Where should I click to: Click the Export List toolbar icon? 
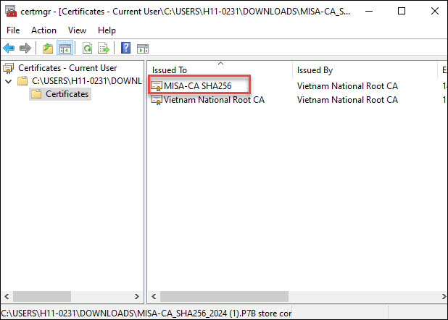point(104,48)
